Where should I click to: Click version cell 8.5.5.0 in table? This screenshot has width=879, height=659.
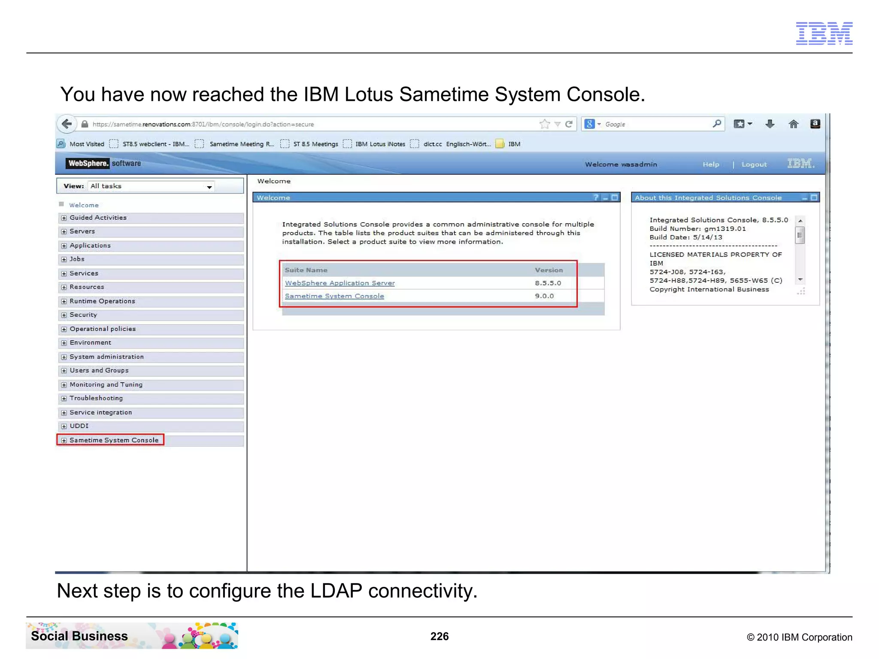click(x=548, y=283)
